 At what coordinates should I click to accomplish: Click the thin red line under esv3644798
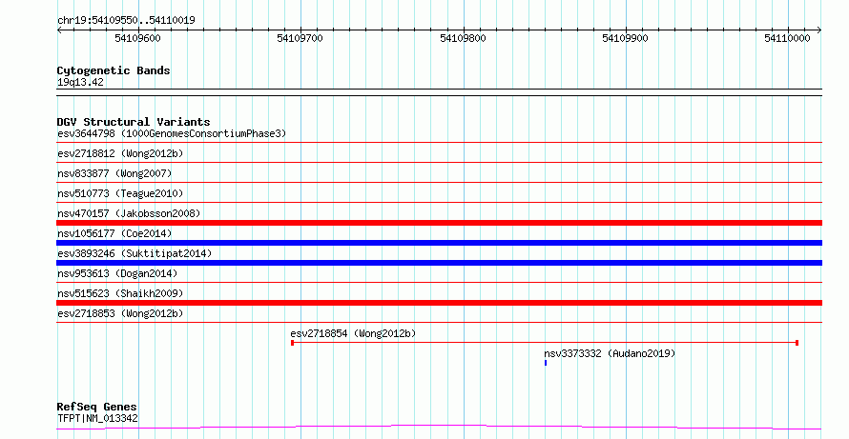tap(439, 143)
